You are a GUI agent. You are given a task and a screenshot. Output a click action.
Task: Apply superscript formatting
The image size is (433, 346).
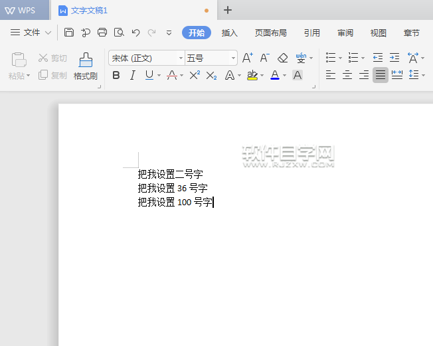point(195,75)
